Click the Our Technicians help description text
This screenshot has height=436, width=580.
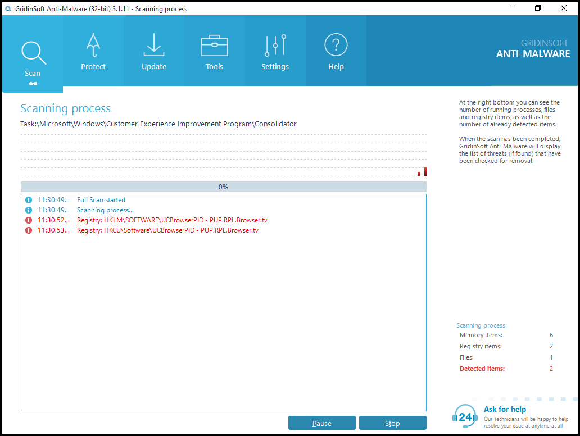(526, 423)
